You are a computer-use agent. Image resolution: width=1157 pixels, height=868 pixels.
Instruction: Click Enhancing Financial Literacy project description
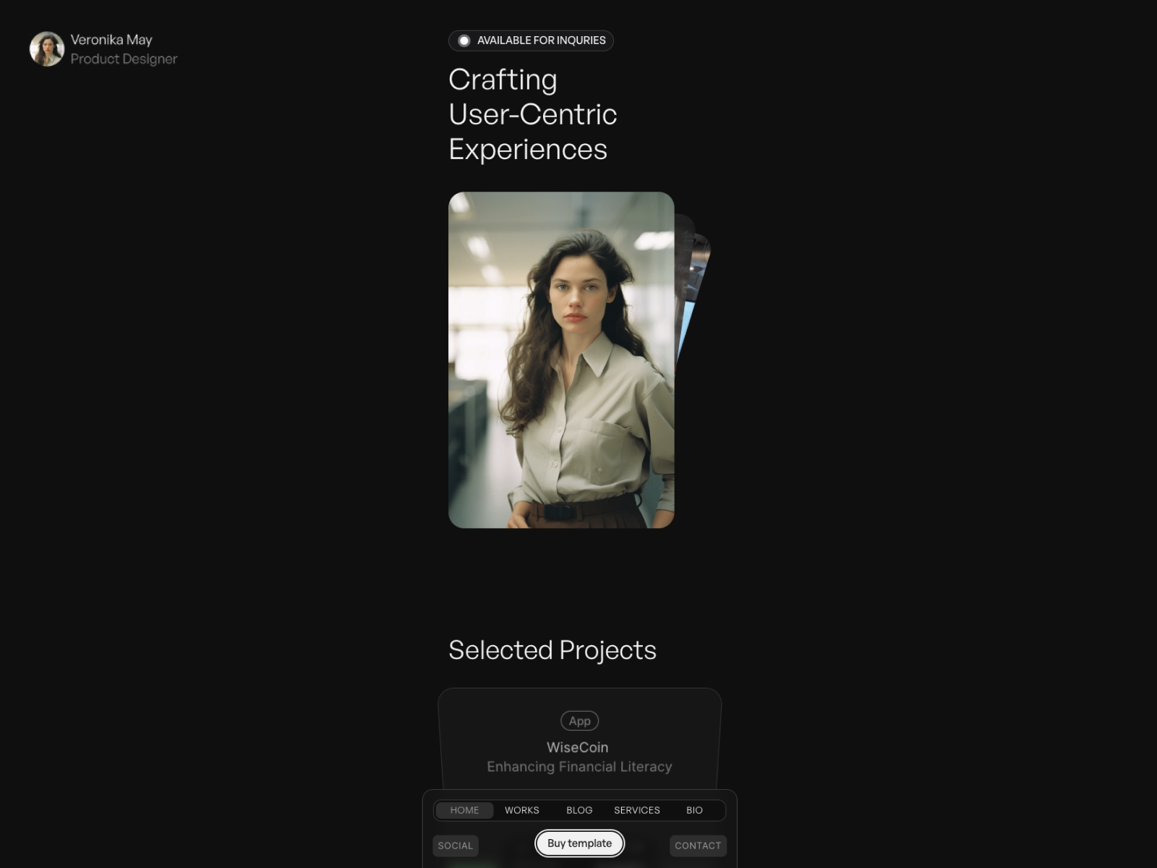pos(579,767)
